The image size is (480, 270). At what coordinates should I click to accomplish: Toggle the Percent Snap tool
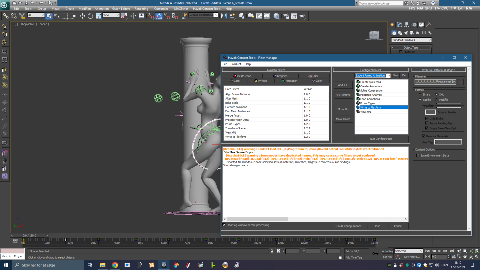click(167, 16)
